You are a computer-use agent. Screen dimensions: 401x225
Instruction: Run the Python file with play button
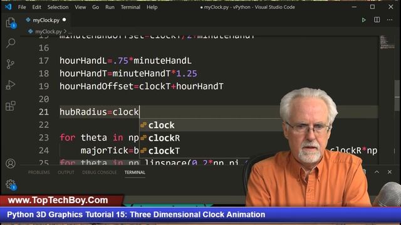[363, 20]
